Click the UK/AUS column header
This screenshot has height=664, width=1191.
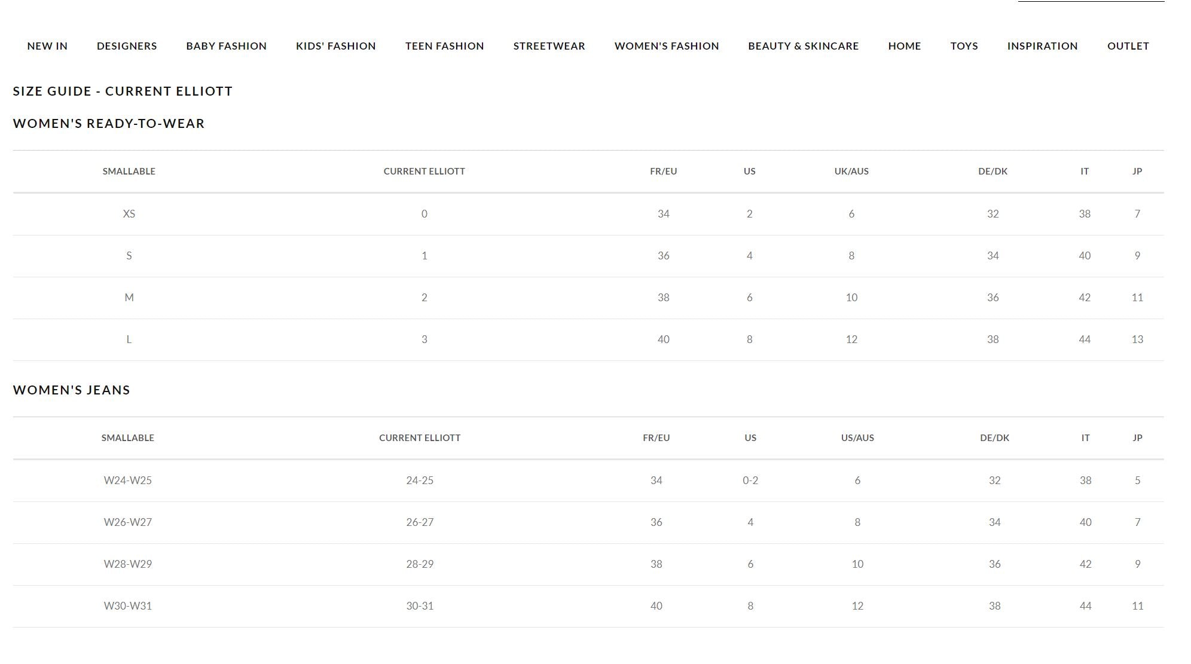tap(851, 172)
